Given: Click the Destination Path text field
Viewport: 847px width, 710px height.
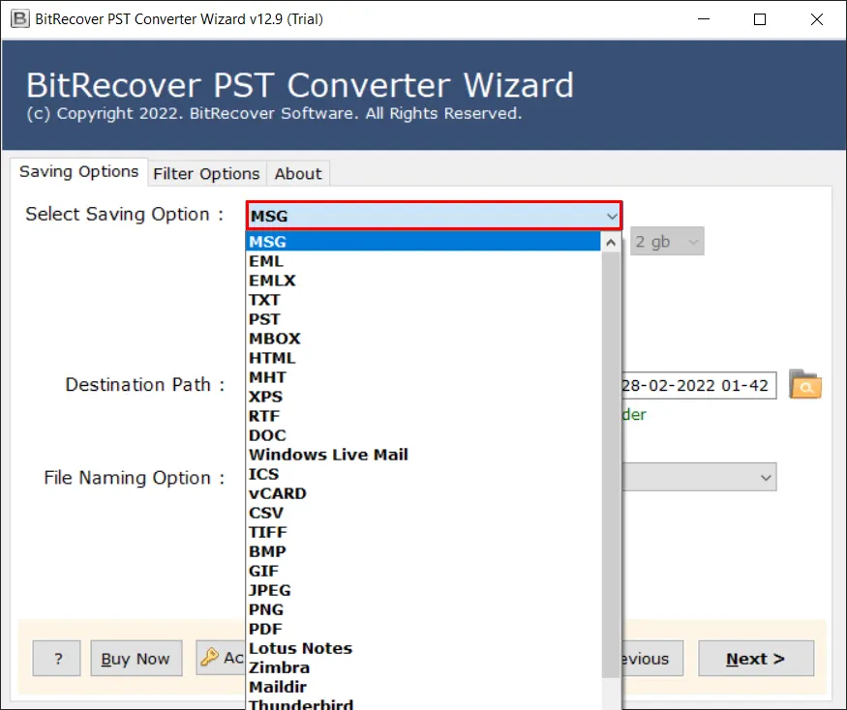Looking at the screenshot, I should [697, 386].
